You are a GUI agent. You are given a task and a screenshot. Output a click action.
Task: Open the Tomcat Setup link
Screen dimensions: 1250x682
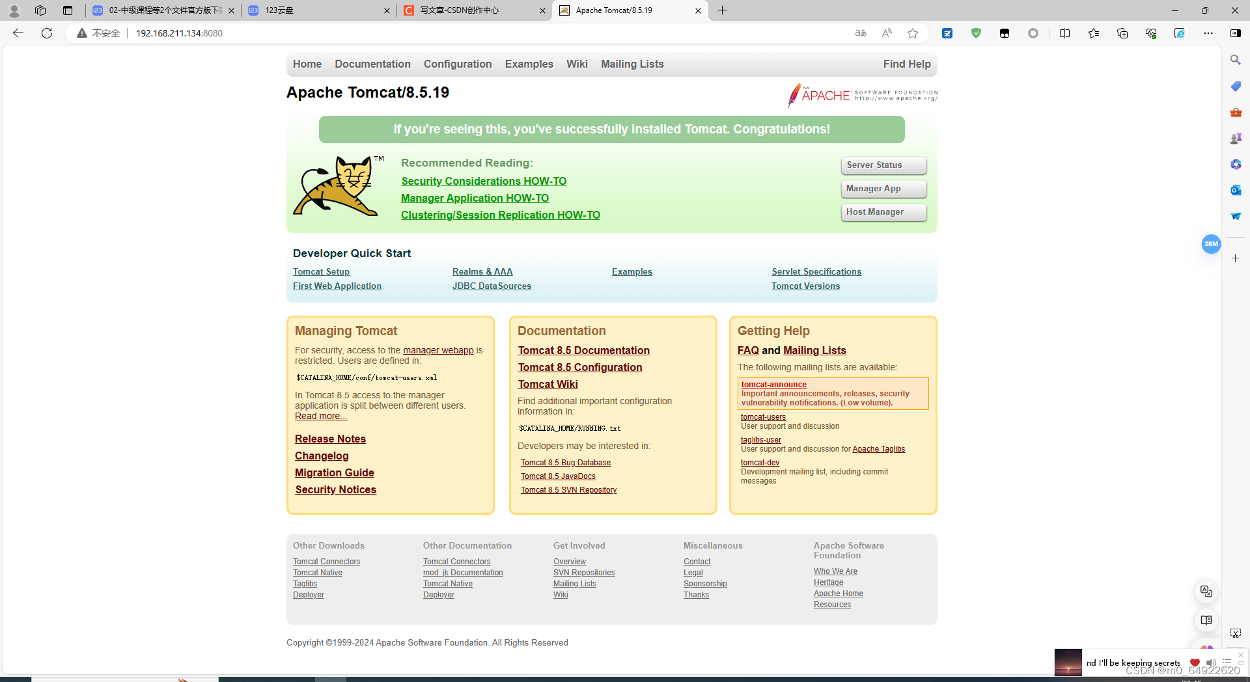click(321, 271)
